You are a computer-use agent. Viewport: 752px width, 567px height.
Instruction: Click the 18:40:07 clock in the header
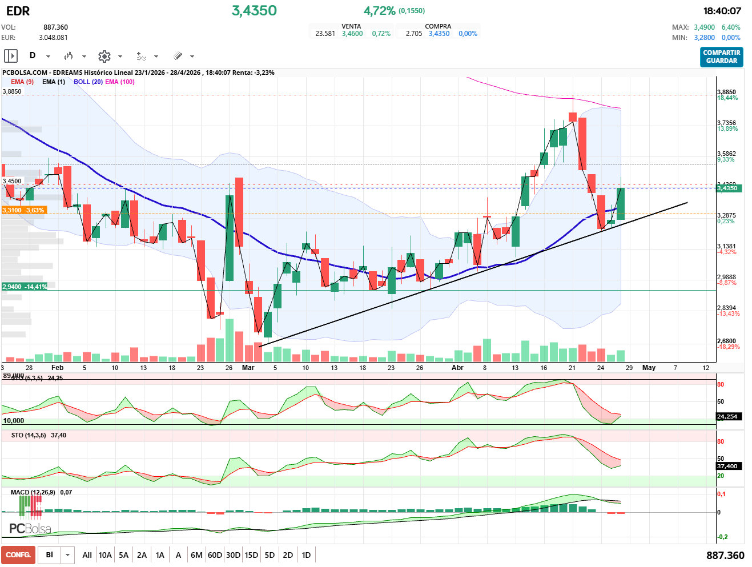[722, 11]
